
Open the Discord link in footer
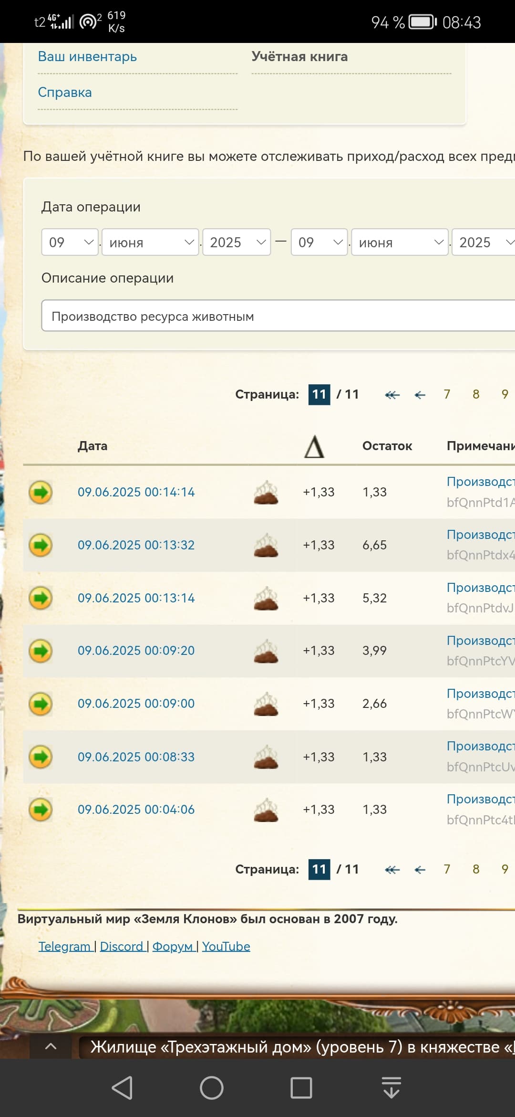122,946
